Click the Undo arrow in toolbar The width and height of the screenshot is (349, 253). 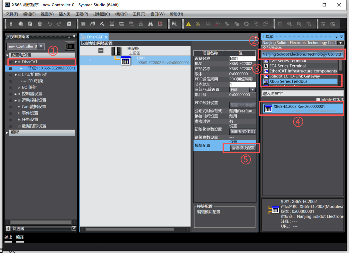pos(50,24)
